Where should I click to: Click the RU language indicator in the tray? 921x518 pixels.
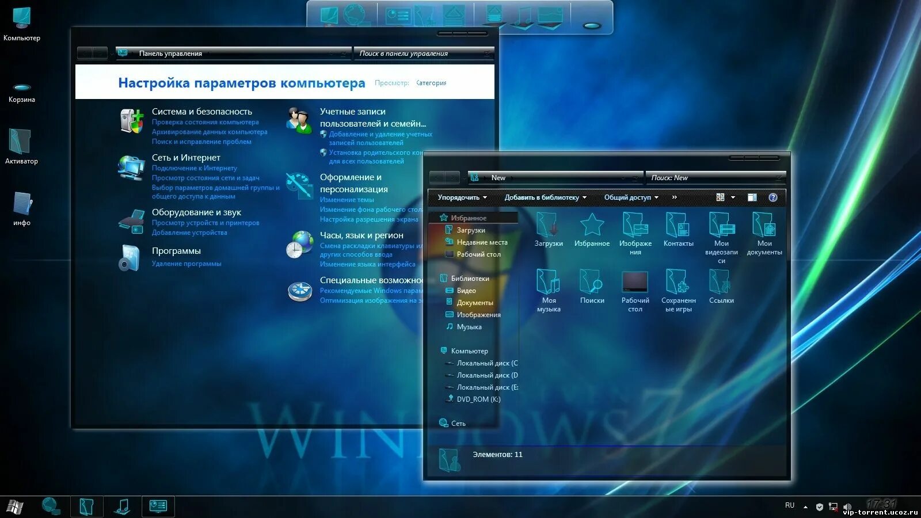[790, 505]
